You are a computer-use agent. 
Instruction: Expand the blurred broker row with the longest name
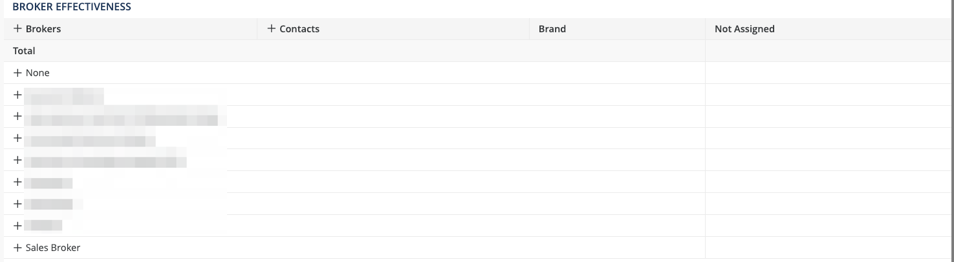17,117
